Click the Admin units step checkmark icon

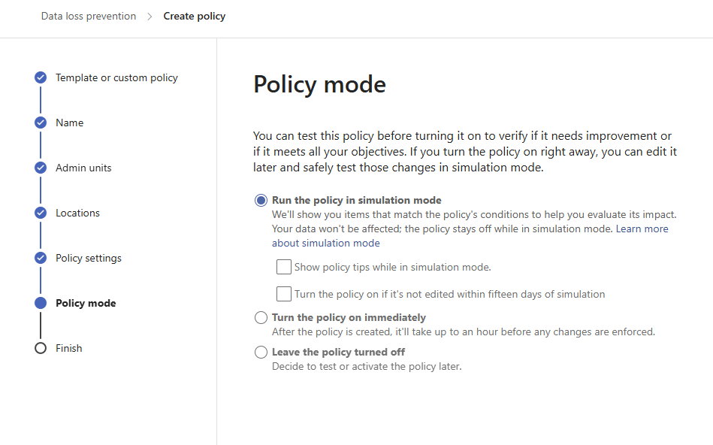click(x=41, y=168)
